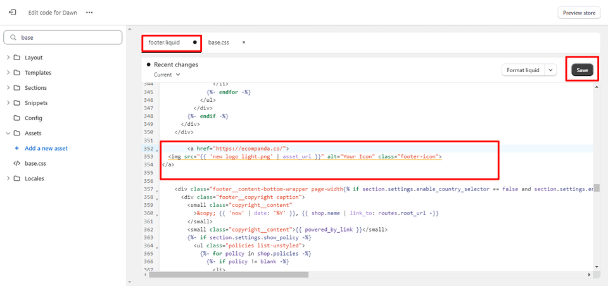The width and height of the screenshot is (608, 286).
Task: Click the Templates folder icon
Action: click(16, 73)
